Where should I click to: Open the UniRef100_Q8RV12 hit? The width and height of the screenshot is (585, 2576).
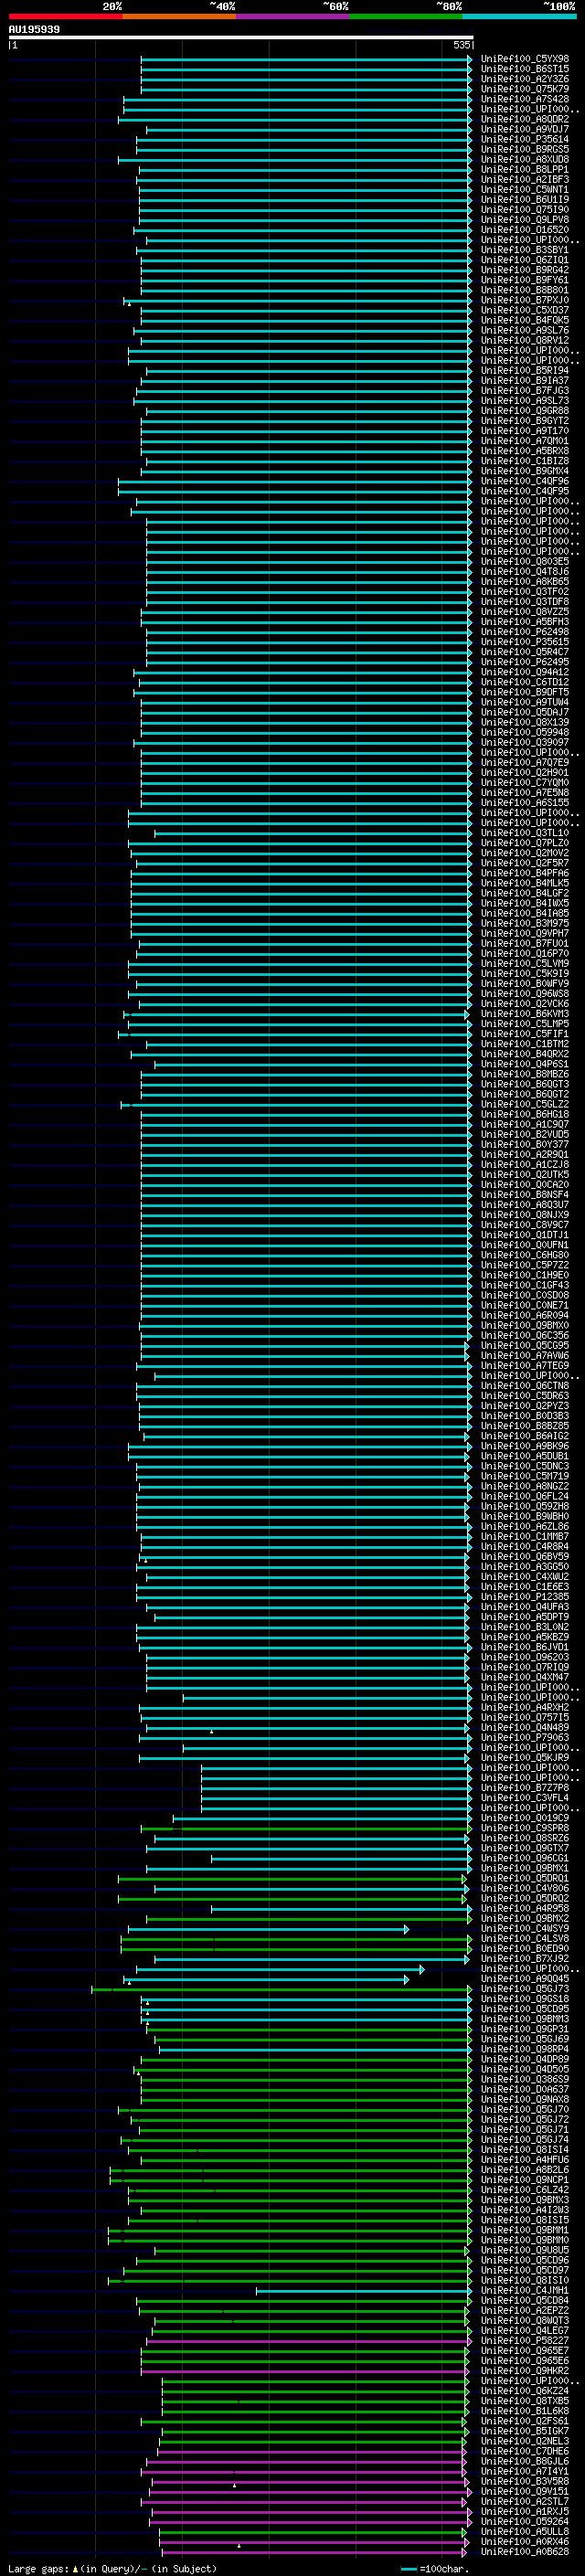(x=525, y=340)
